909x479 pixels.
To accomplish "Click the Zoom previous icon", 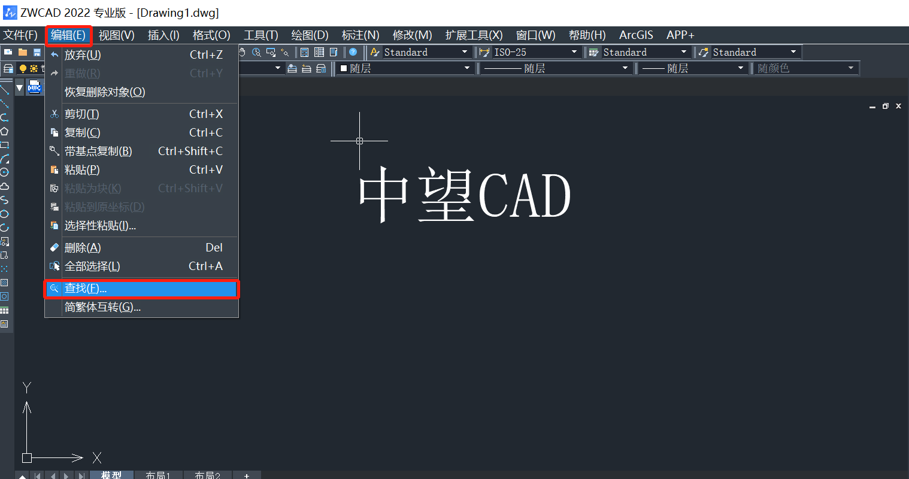I will (285, 52).
